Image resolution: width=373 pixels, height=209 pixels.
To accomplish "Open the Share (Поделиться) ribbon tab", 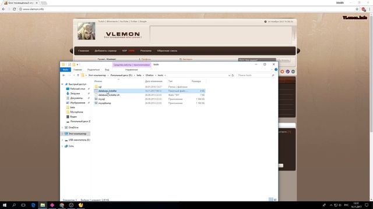I will click(x=93, y=70).
